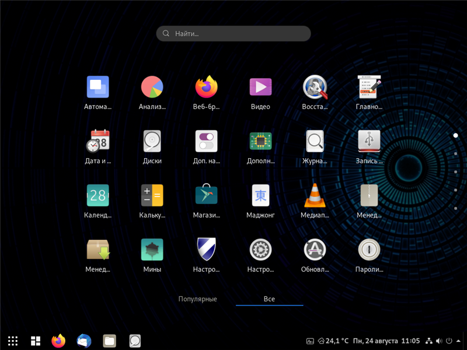Image resolution: width=467 pixels, height=350 pixels.
Task: Open the clock showing Пн, 24 августа 11:05
Action: [x=386, y=341]
